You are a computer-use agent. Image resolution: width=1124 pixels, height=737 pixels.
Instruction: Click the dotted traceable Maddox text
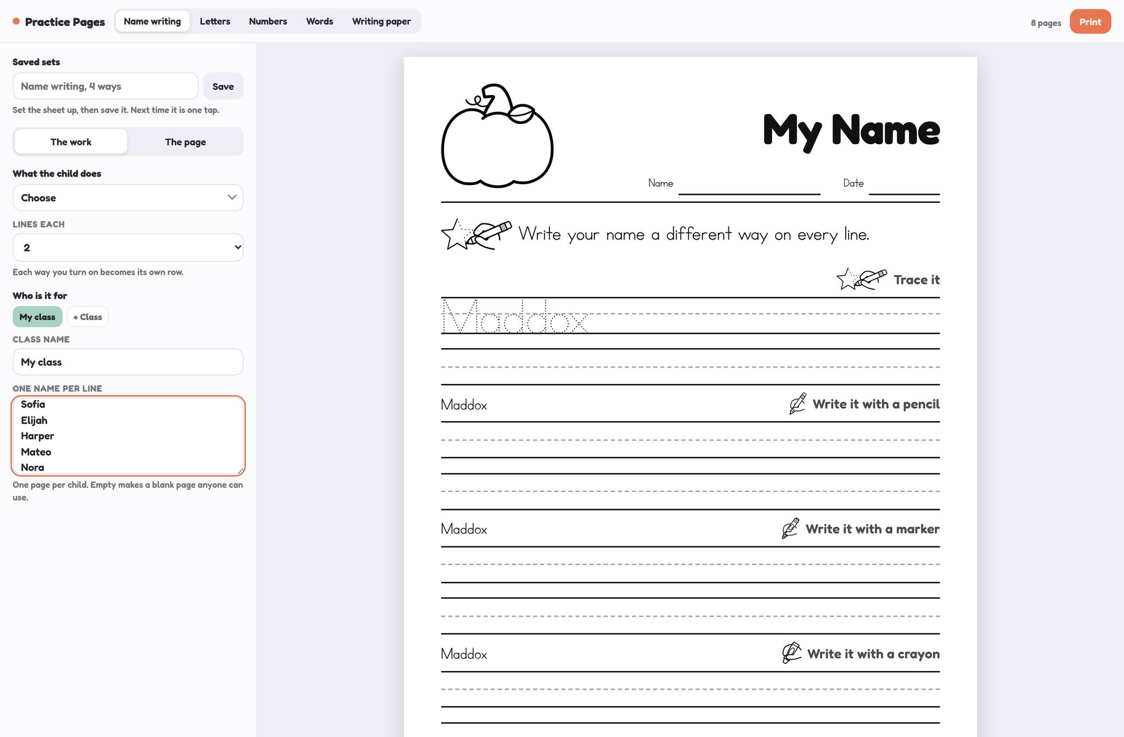(514, 317)
